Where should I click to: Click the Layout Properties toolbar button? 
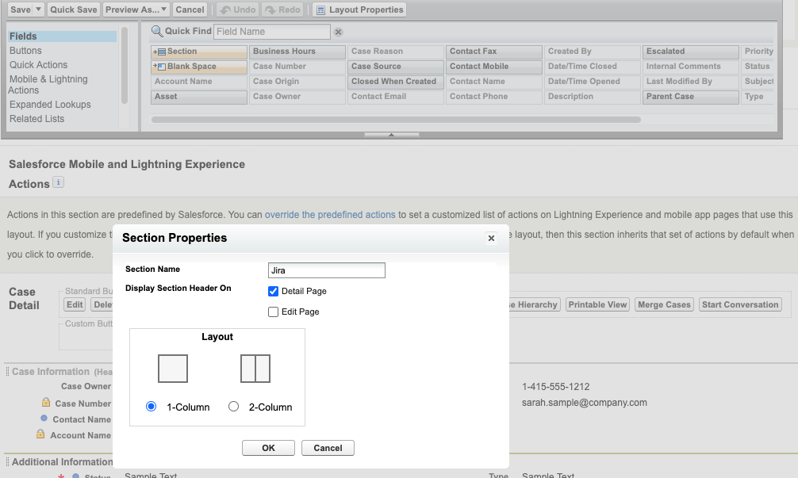coord(359,10)
